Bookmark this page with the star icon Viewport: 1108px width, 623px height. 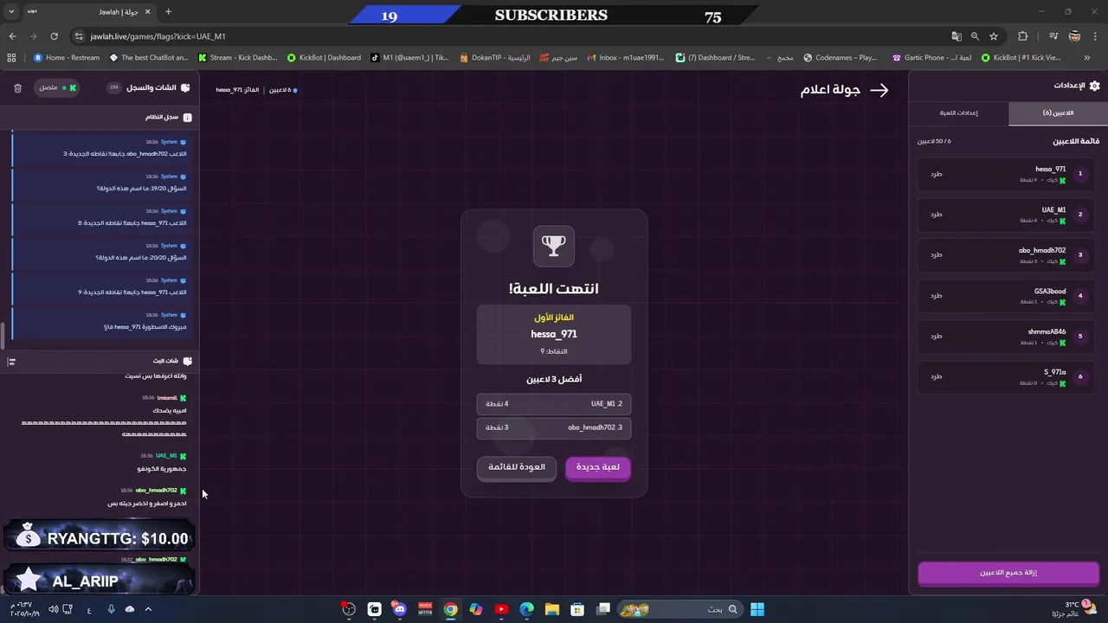click(994, 36)
